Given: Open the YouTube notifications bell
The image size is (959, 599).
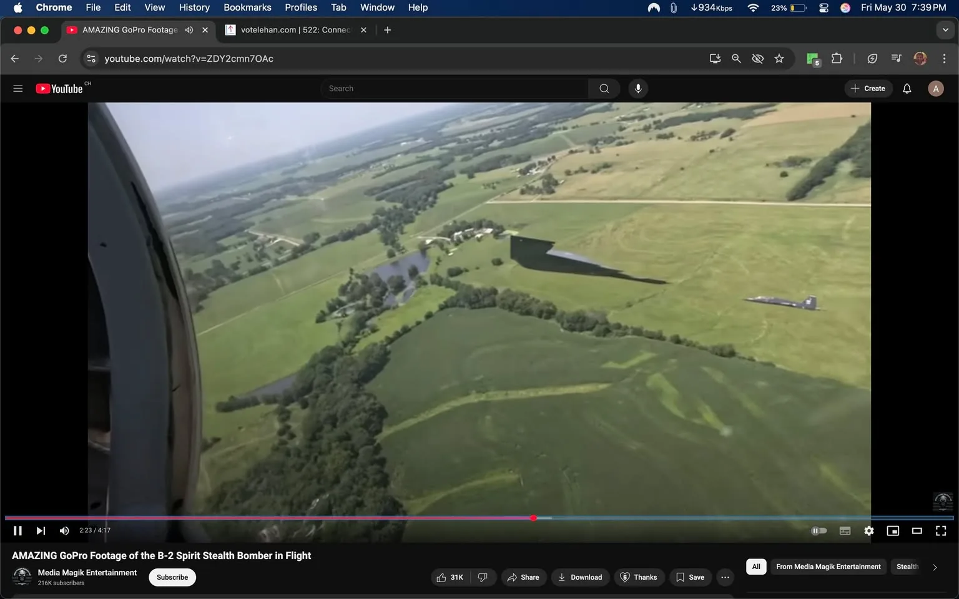Looking at the screenshot, I should pos(906,88).
